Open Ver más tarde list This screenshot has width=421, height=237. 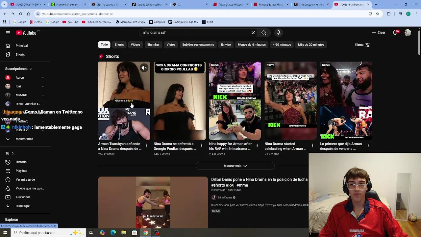tap(25, 179)
